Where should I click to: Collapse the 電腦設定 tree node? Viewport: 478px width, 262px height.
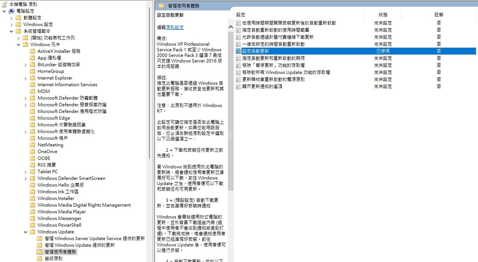(x=4, y=11)
